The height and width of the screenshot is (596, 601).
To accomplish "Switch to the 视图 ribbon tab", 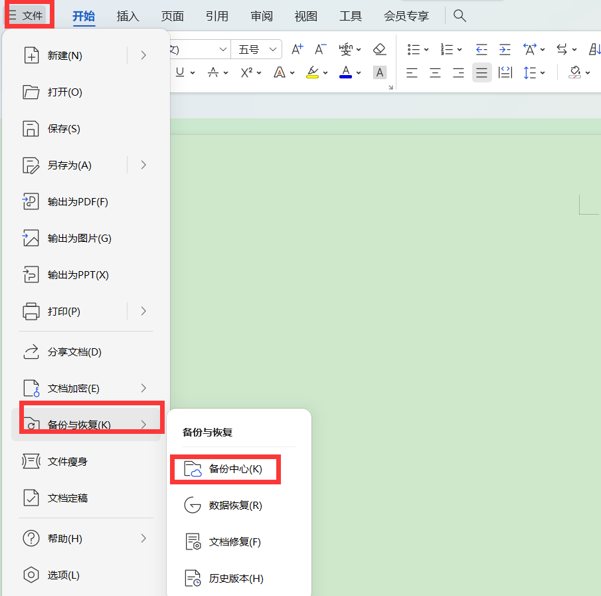I will (306, 16).
